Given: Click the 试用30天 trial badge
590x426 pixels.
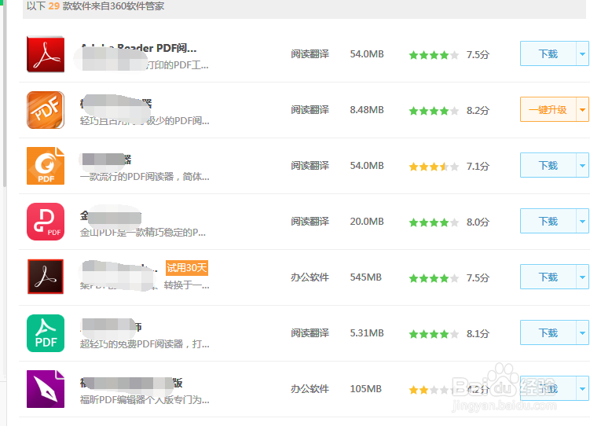Looking at the screenshot, I should coord(187,267).
